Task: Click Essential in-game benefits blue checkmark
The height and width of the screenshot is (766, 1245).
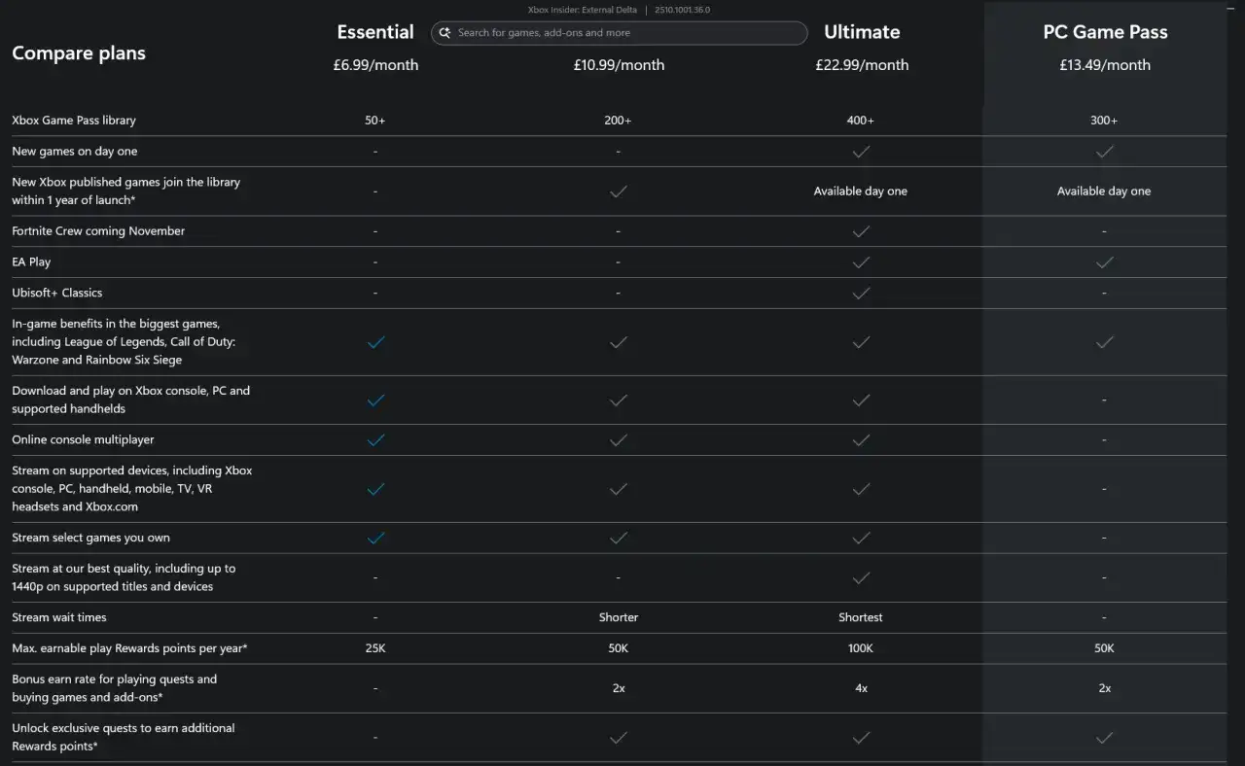Action: click(x=375, y=342)
